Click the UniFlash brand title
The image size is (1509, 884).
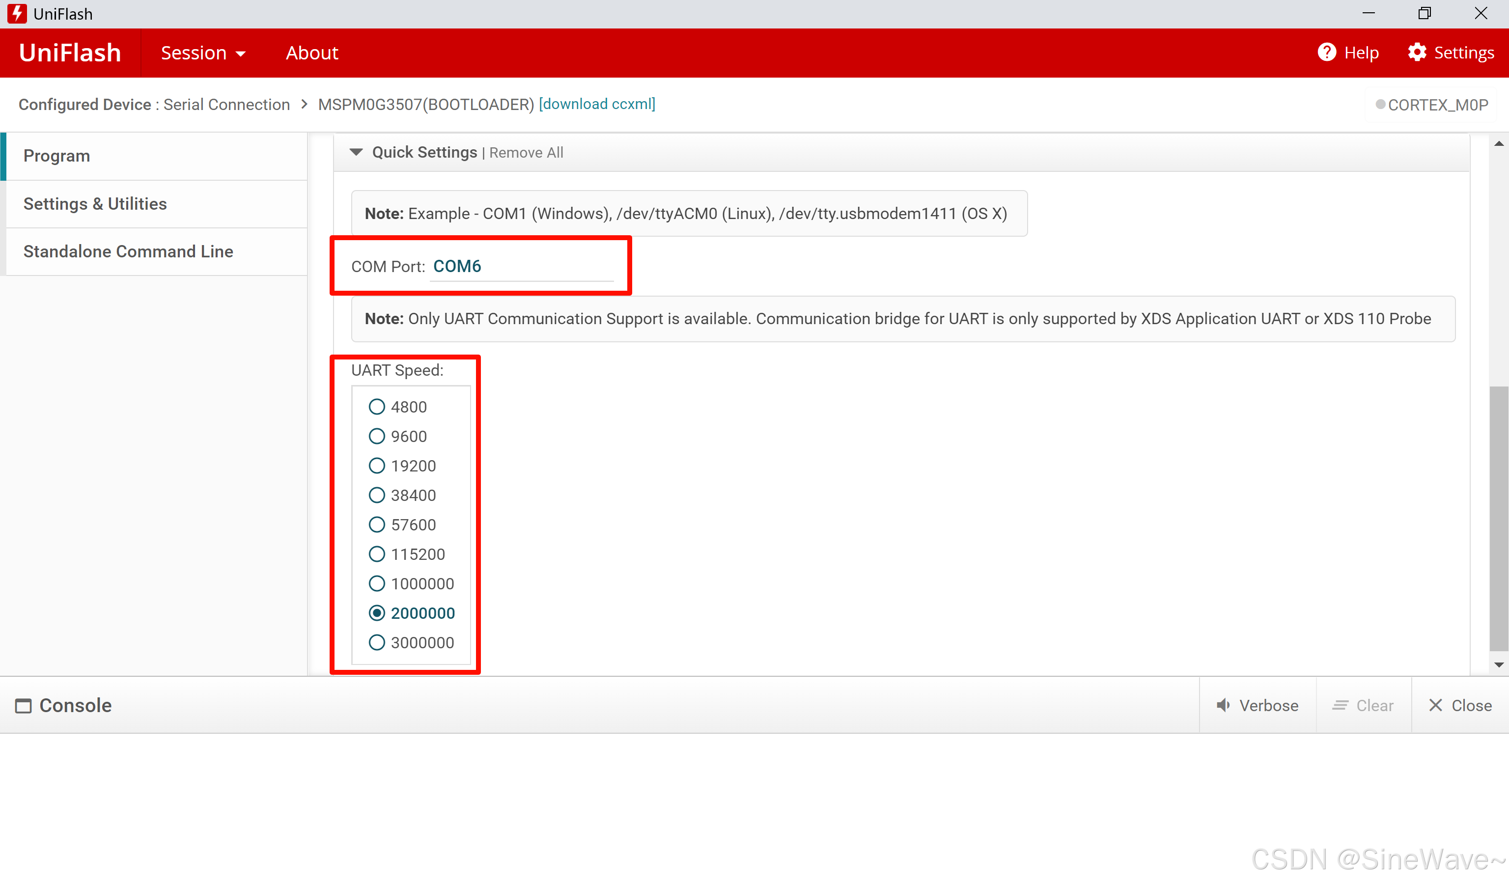[x=69, y=53]
